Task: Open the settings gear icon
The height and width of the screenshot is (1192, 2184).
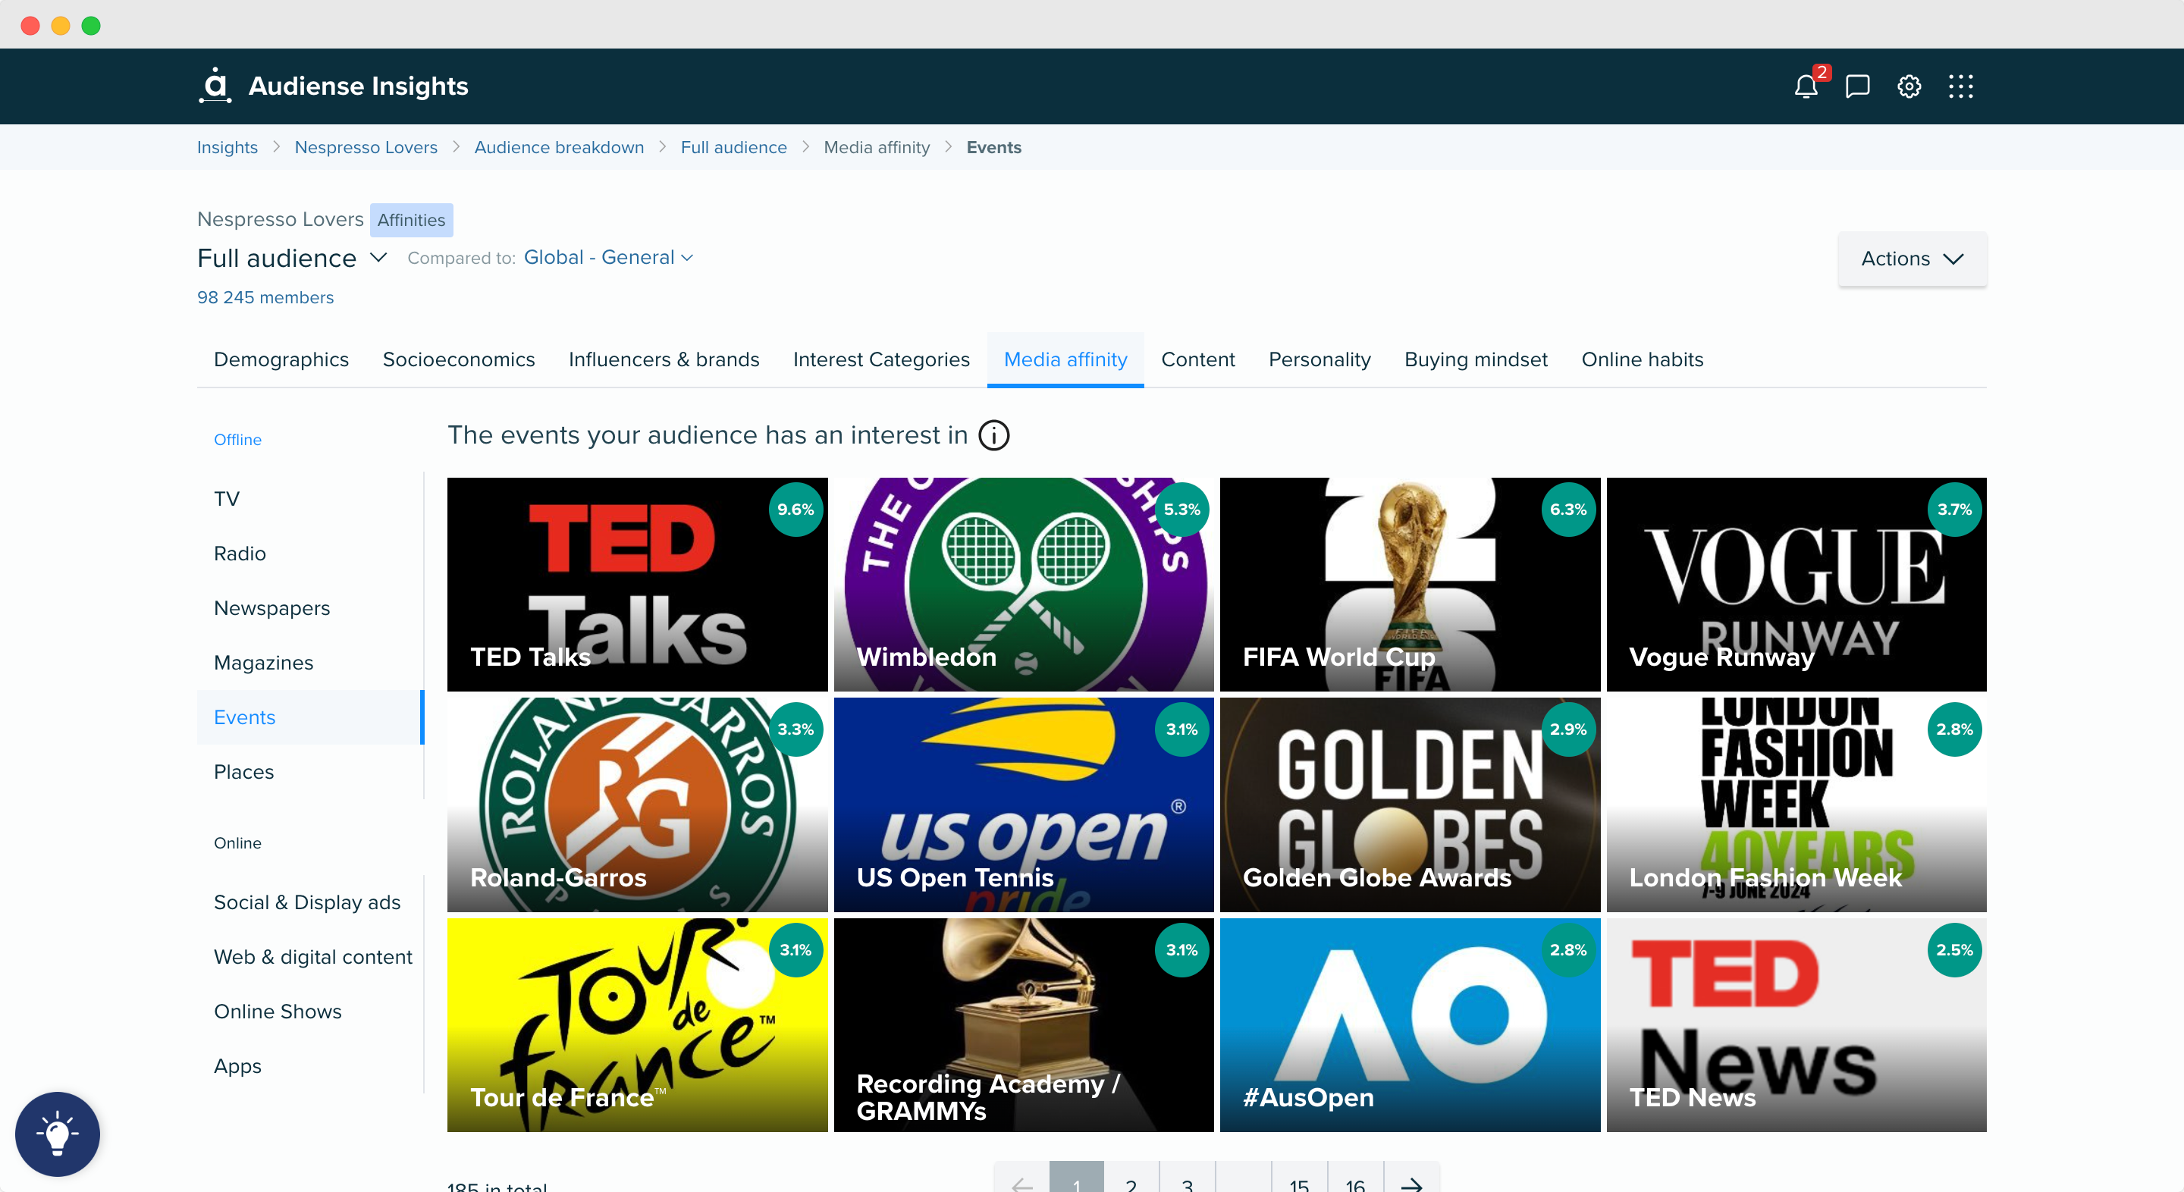Action: pos(1909,86)
